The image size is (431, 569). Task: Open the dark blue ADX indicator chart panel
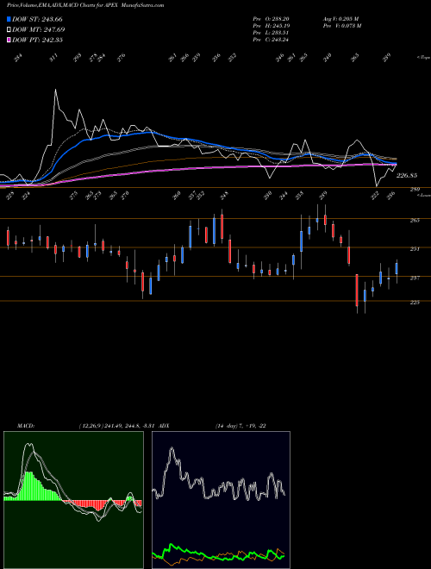tap(221, 500)
